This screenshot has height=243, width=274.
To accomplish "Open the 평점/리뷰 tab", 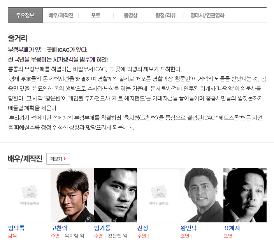I will pos(165,16).
